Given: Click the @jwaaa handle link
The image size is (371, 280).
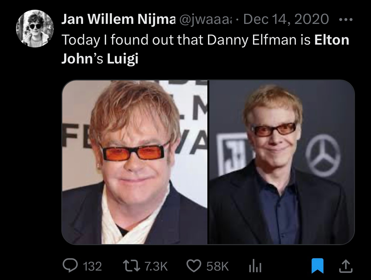Looking at the screenshot, I should 205,19.
